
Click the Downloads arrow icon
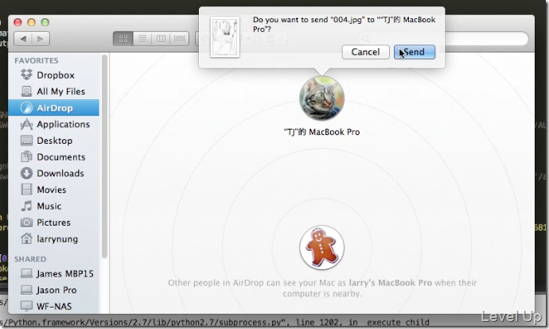[26, 173]
